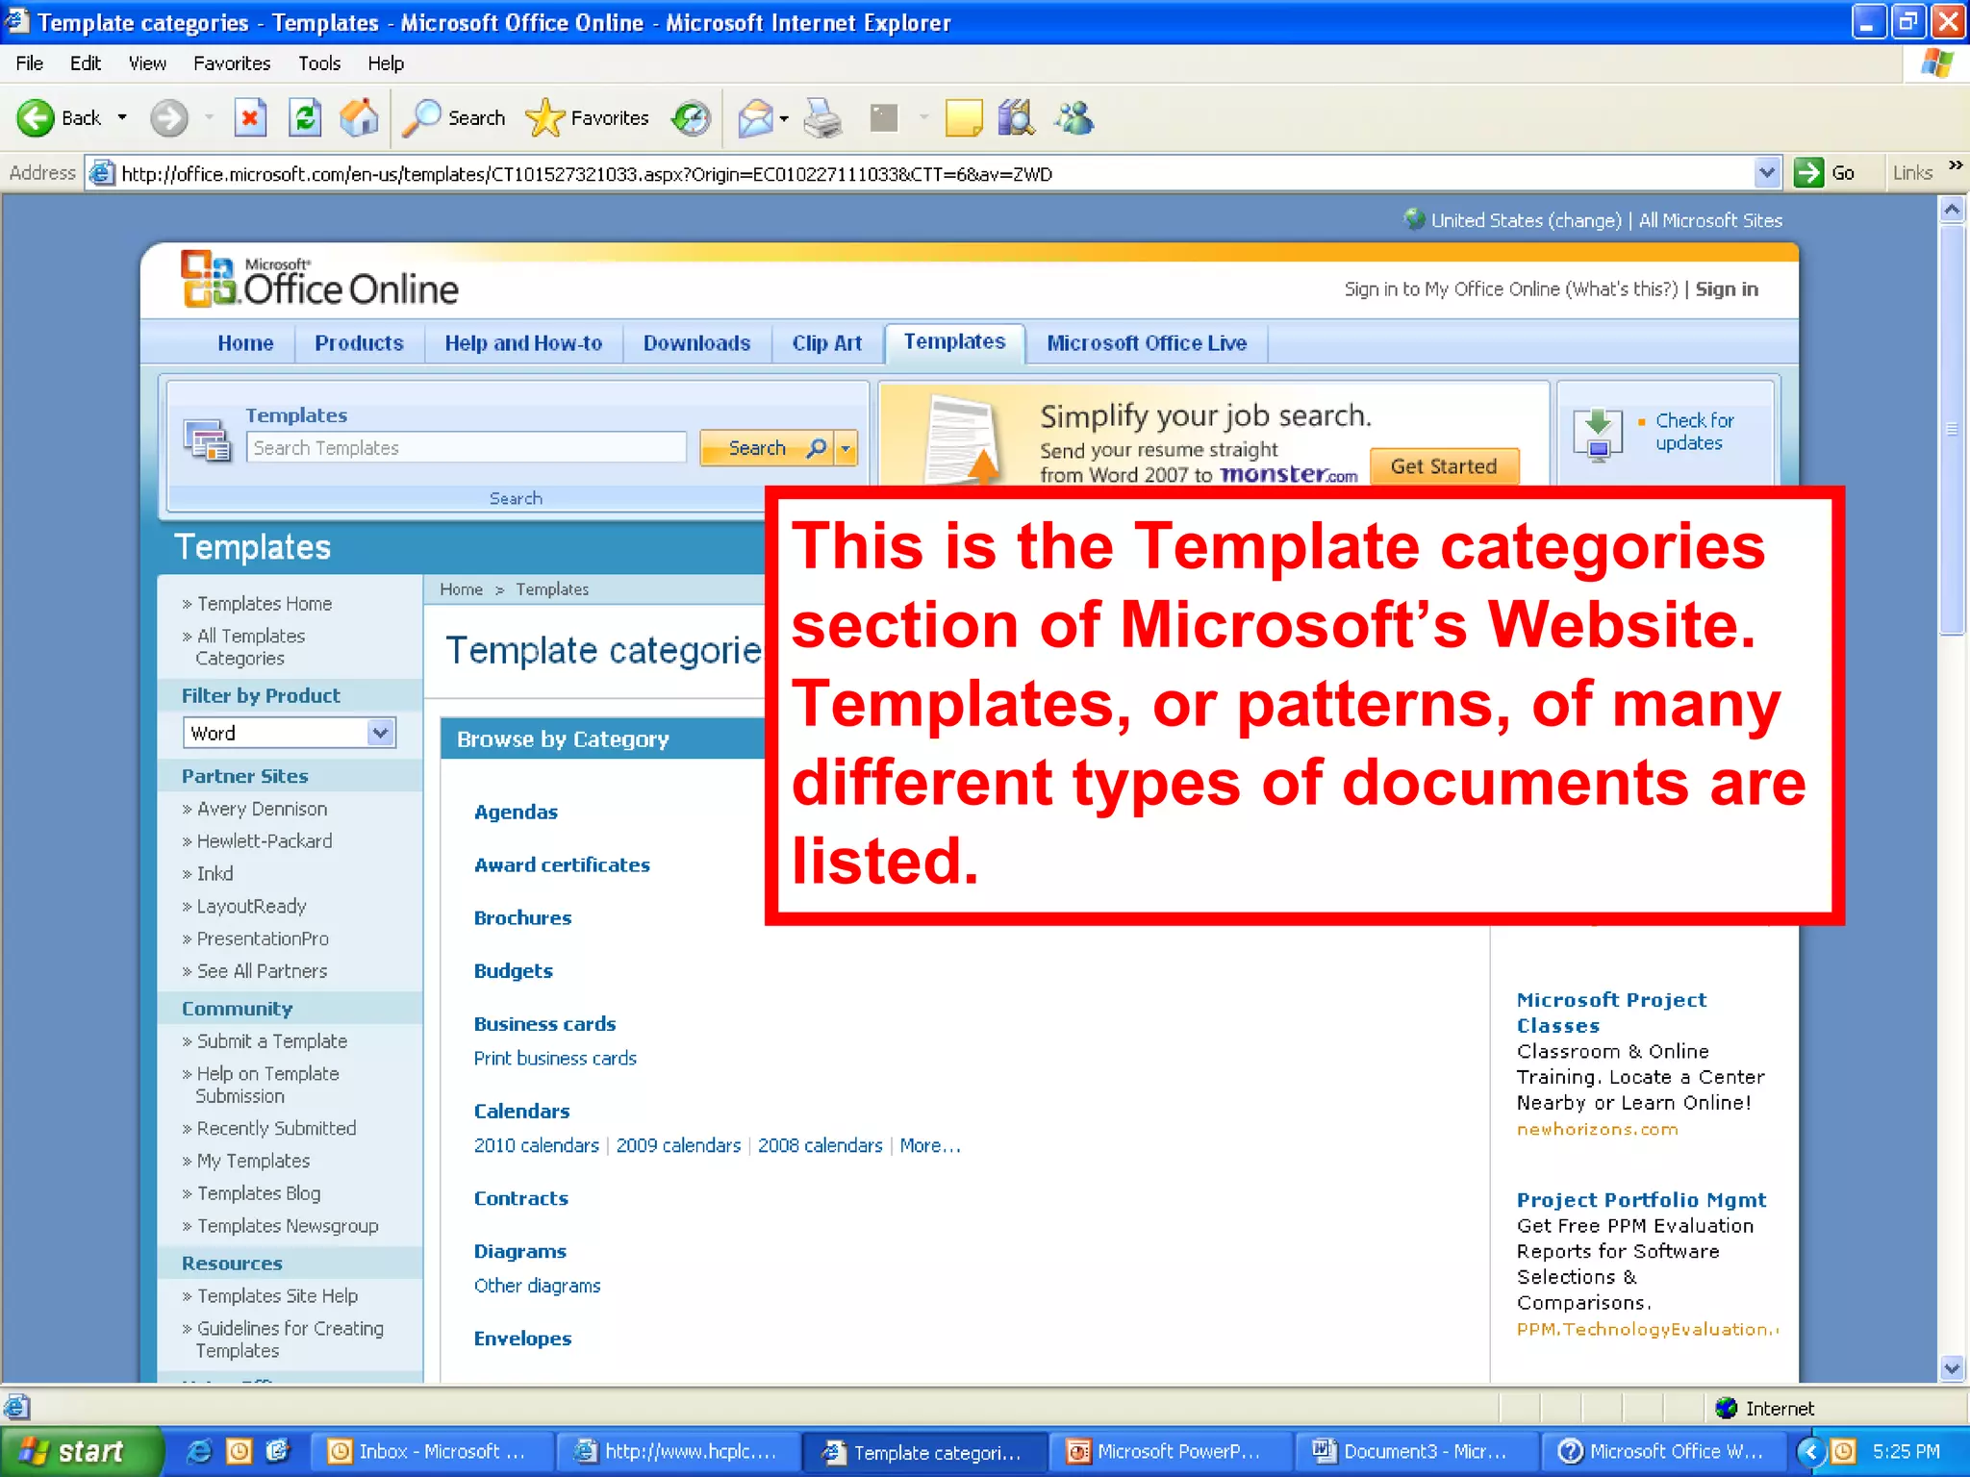Click the Windows start button
Viewport: 1970px width, 1477px height.
(80, 1452)
